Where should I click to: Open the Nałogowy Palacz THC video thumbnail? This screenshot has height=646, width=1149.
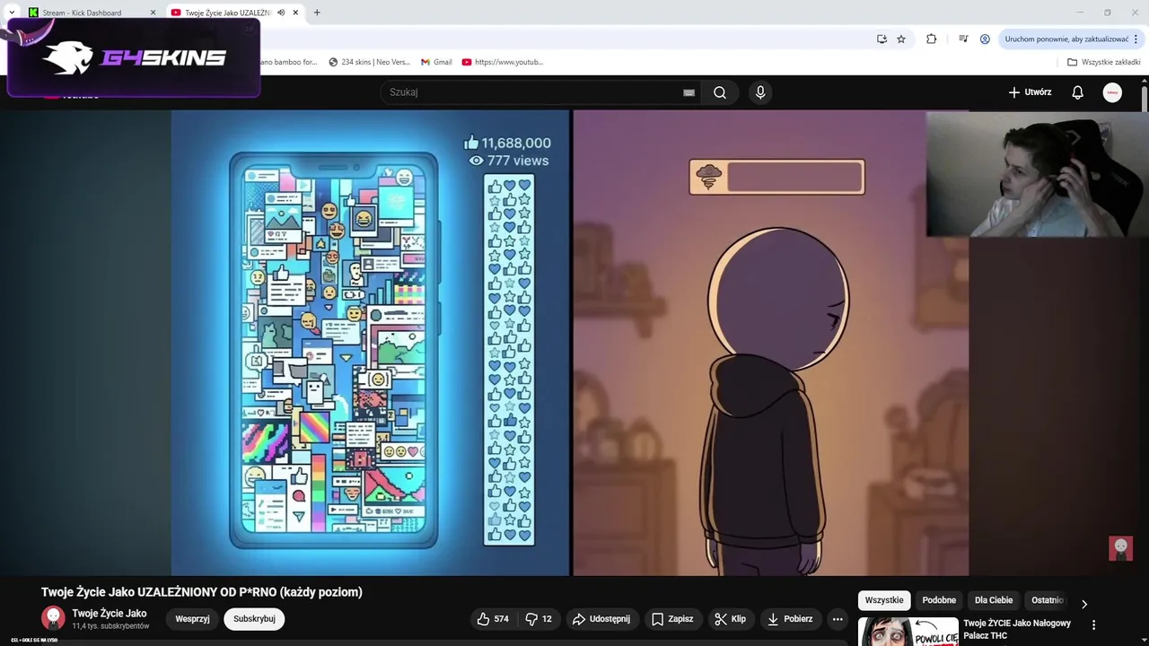pyautogui.click(x=908, y=632)
